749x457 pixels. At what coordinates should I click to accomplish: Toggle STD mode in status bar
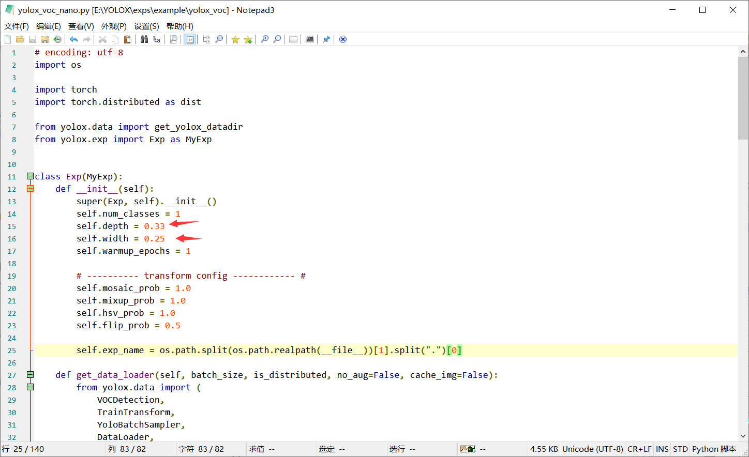[680, 449]
